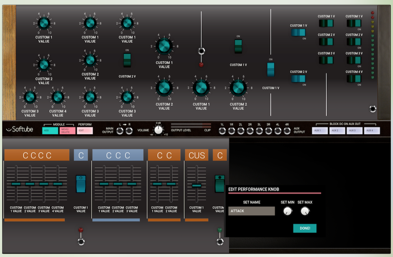The width and height of the screenshot is (393, 257).
Task: Click the main Volume knob
Action: tap(159, 130)
